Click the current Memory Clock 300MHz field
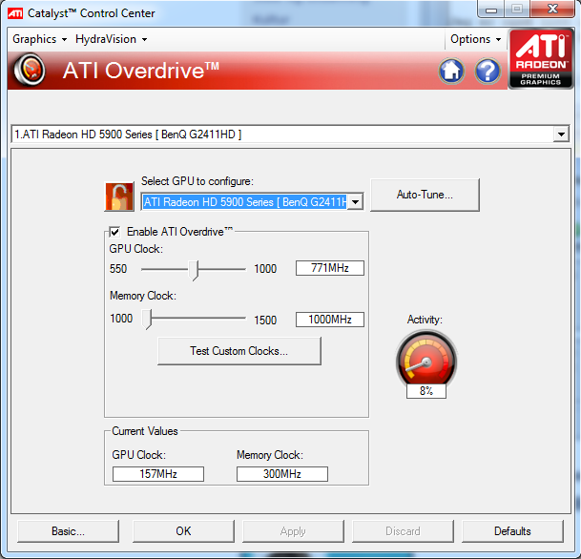 click(282, 474)
